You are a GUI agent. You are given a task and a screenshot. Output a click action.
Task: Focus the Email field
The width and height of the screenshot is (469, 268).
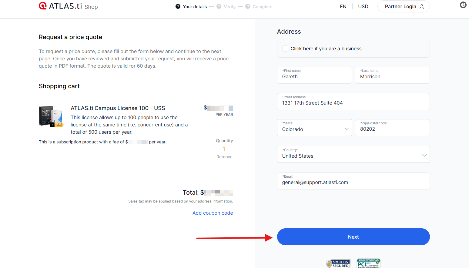[x=353, y=181]
